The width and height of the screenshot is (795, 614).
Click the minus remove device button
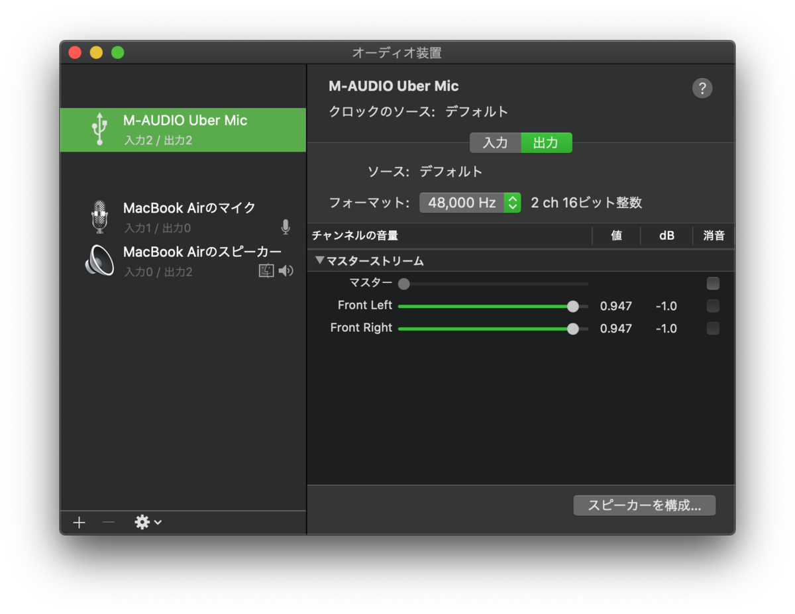pyautogui.click(x=109, y=523)
